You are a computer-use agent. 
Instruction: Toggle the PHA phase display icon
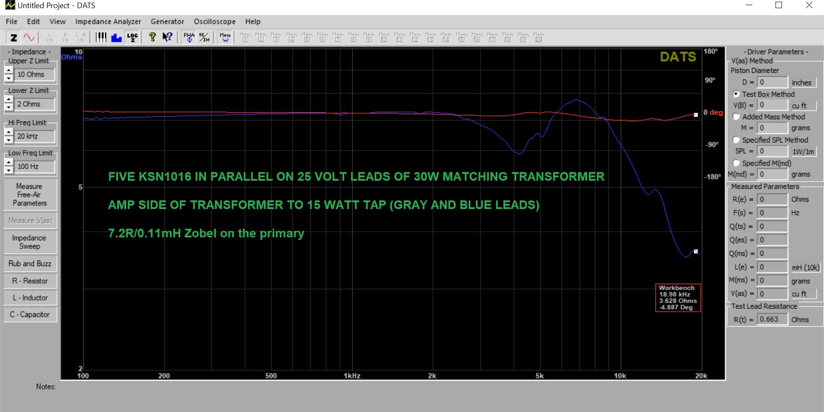click(189, 37)
